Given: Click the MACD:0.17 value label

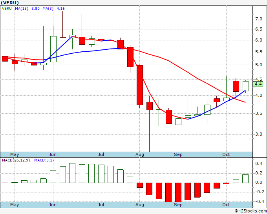Looking at the screenshot, I should click(44, 160).
